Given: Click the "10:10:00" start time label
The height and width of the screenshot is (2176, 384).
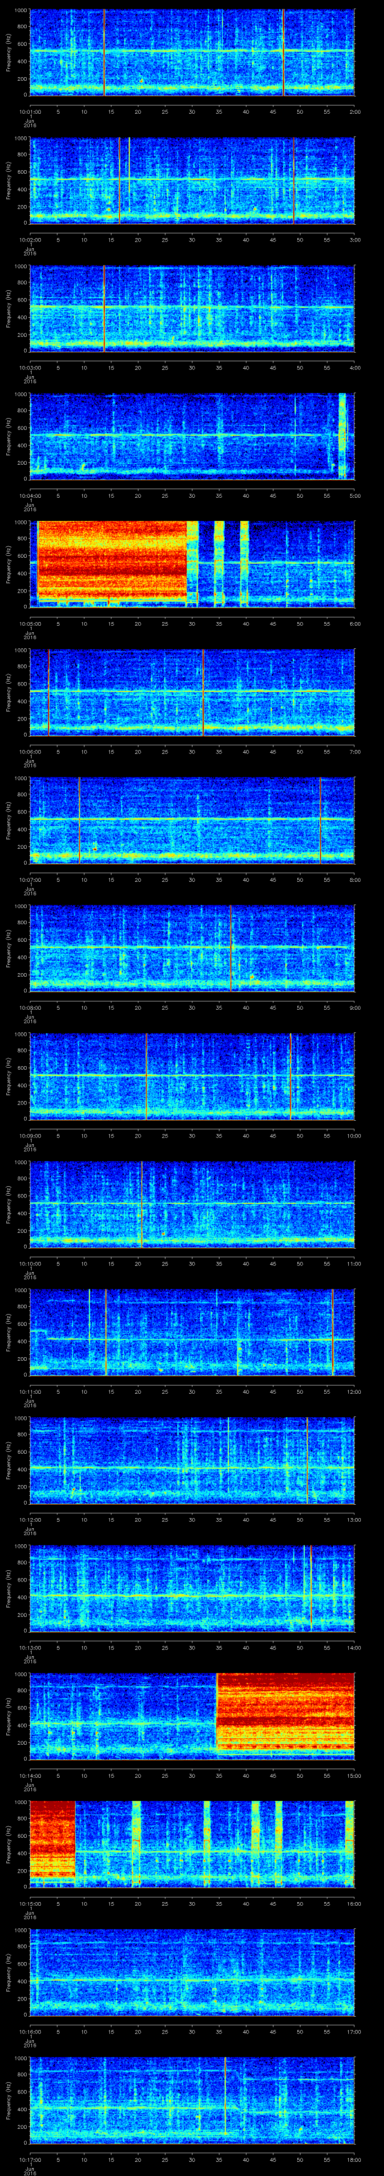Looking at the screenshot, I should pyautogui.click(x=30, y=1264).
